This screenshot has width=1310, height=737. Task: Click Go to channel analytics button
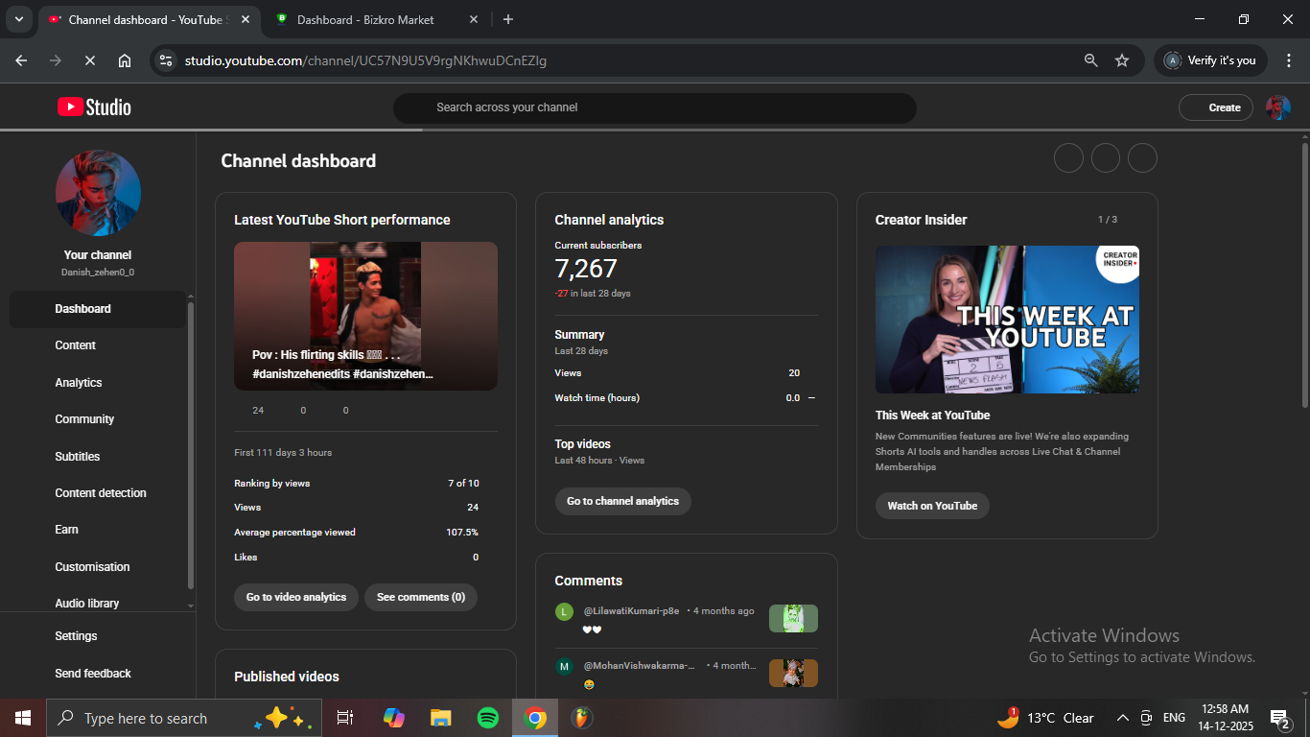point(622,501)
